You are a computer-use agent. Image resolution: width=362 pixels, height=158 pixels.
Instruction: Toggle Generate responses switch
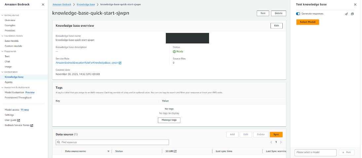pyautogui.click(x=298, y=14)
